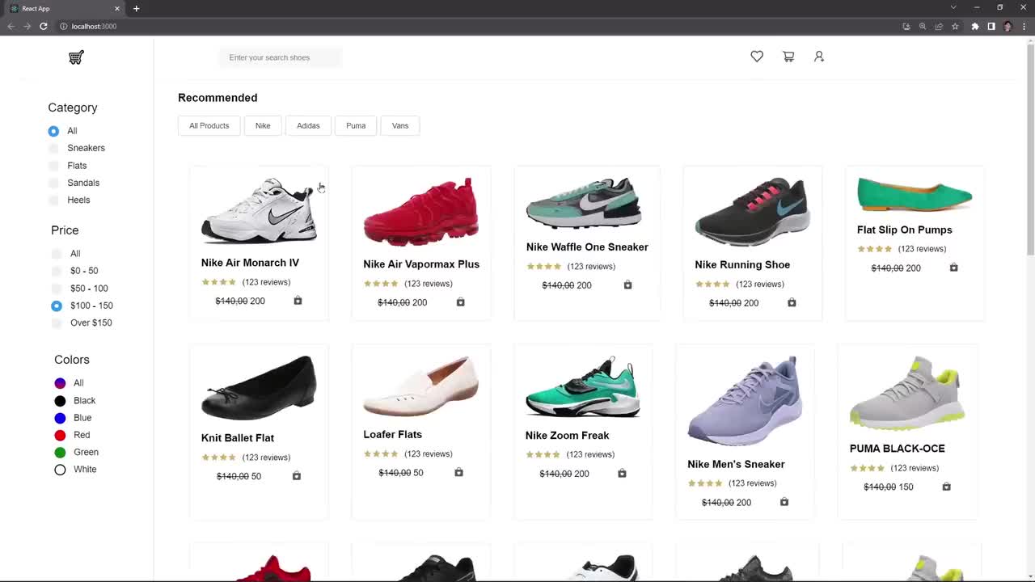The width and height of the screenshot is (1035, 582).
Task: Click the Nike Men's Sneaker title
Action: (736, 464)
